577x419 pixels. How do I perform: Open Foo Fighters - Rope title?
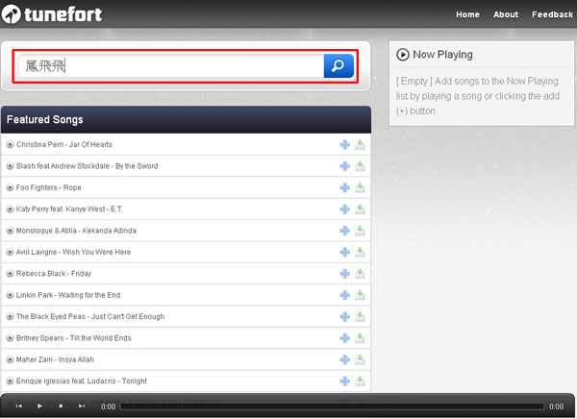(x=49, y=187)
